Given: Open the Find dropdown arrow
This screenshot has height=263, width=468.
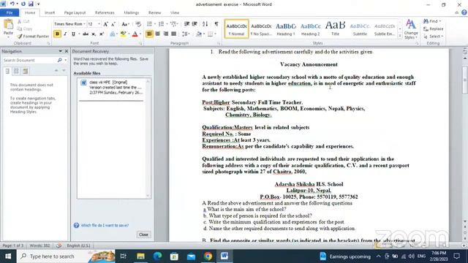Looking at the screenshot, I should 440,21.
